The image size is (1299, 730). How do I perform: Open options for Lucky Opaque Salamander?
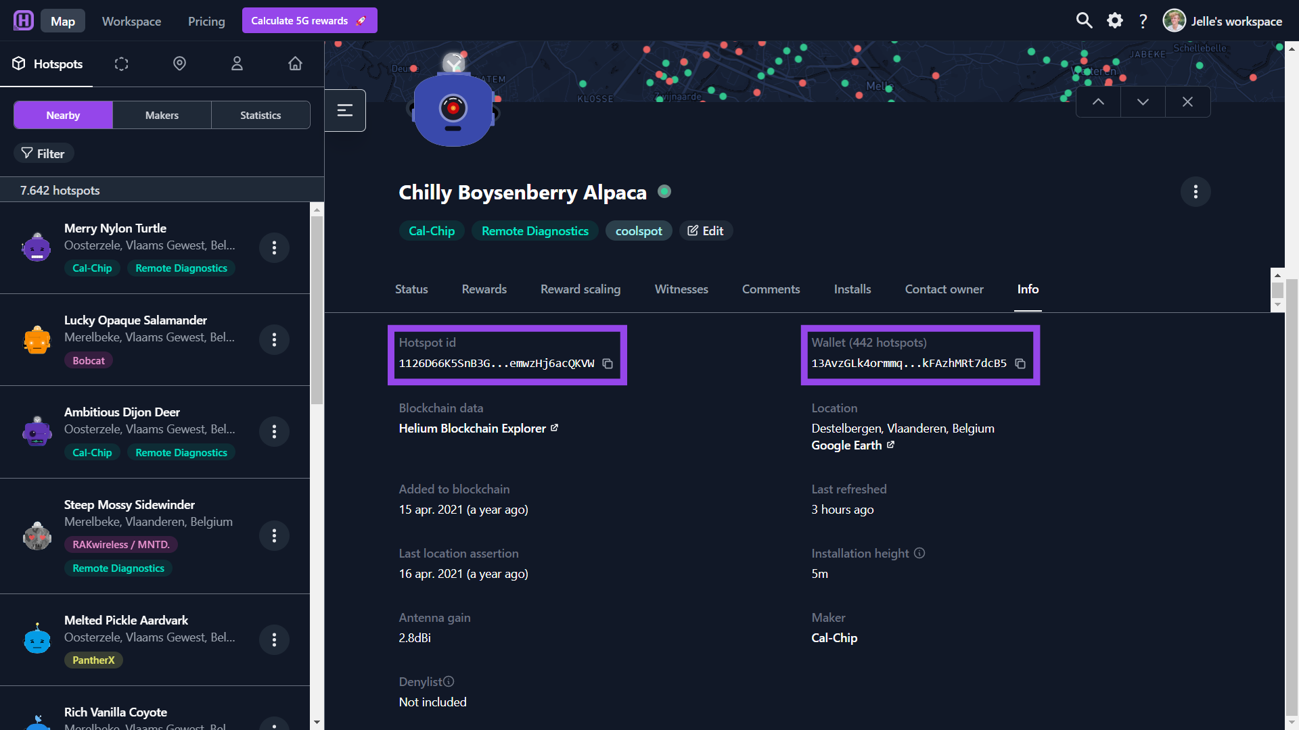click(x=274, y=339)
